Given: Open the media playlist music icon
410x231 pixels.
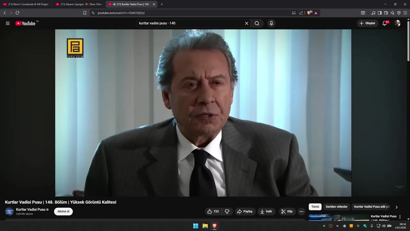Looking at the screenshot, I should [373, 13].
